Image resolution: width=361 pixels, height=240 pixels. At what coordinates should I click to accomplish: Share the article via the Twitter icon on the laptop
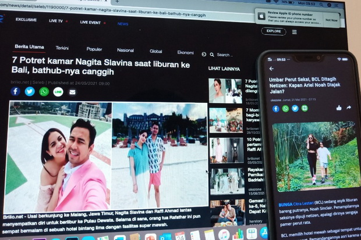pos(30,91)
